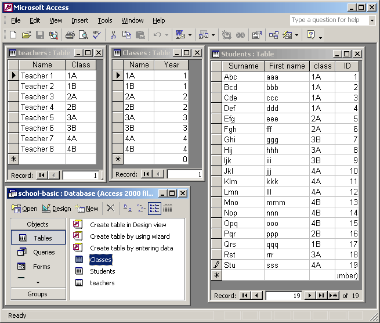Switch to Details view in database window
The width and height of the screenshot is (380, 323).
pyautogui.click(x=168, y=208)
